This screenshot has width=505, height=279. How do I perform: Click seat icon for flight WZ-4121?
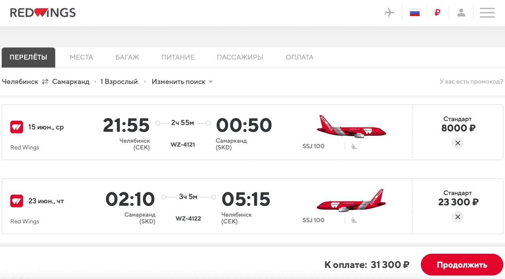(x=354, y=146)
